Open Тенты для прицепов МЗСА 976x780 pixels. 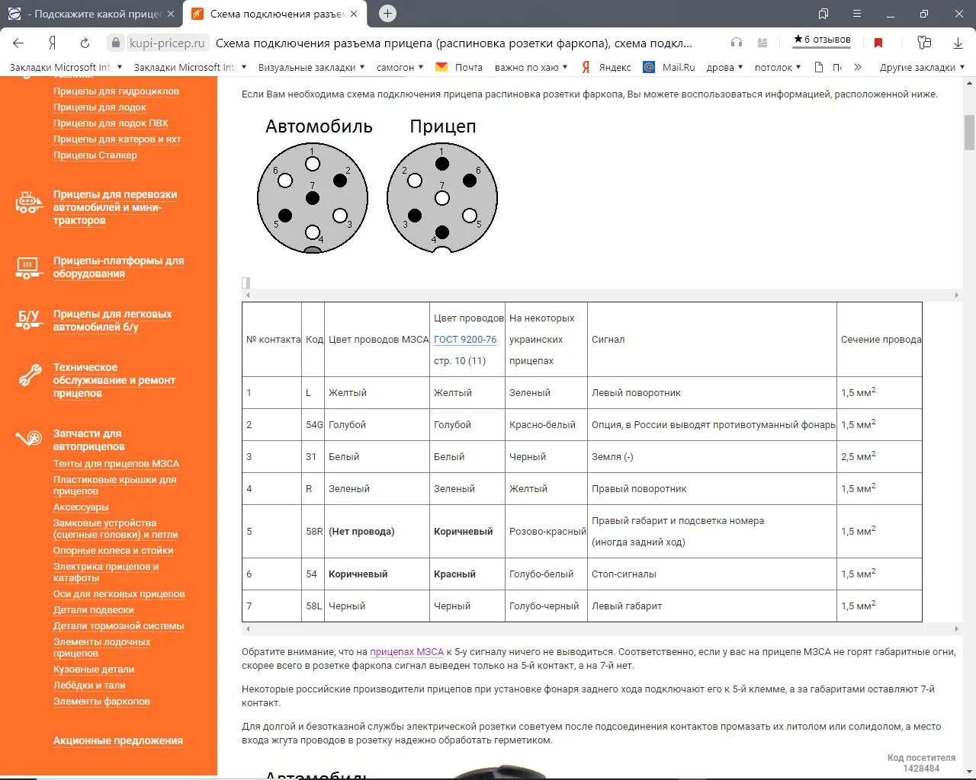coord(116,464)
